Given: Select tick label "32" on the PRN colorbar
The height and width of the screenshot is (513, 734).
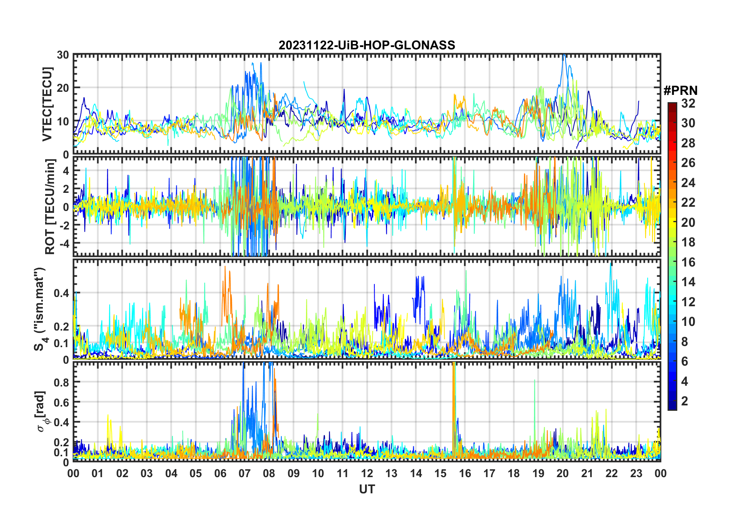Looking at the screenshot, I should (x=688, y=103).
